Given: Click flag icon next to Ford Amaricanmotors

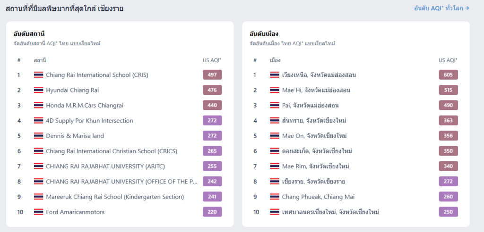Looking at the screenshot, I should pyautogui.click(x=38, y=212).
